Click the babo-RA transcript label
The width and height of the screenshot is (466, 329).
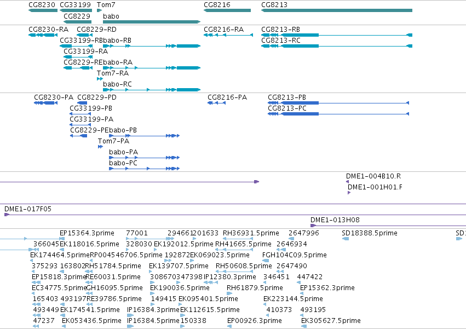[x=118, y=62]
